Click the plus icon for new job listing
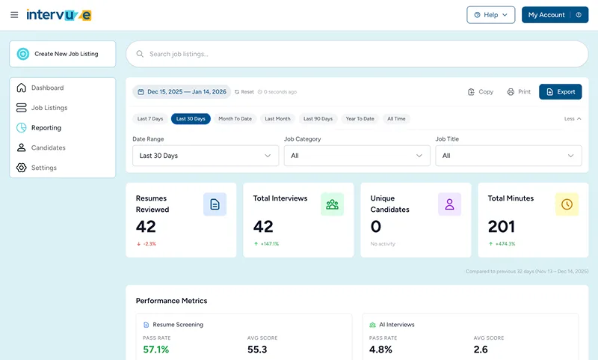 click(23, 54)
